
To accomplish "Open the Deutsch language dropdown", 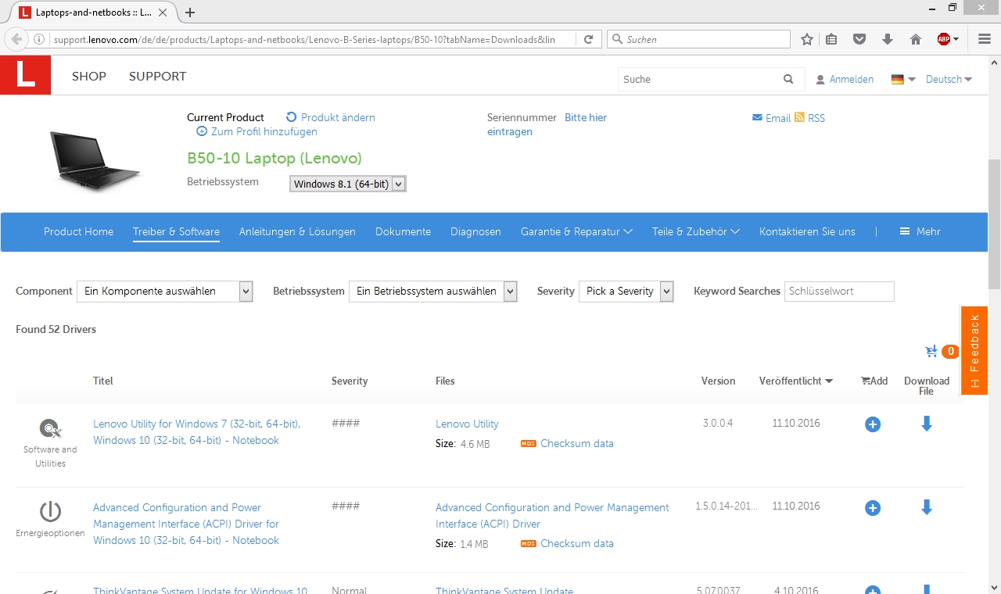I will coord(949,79).
